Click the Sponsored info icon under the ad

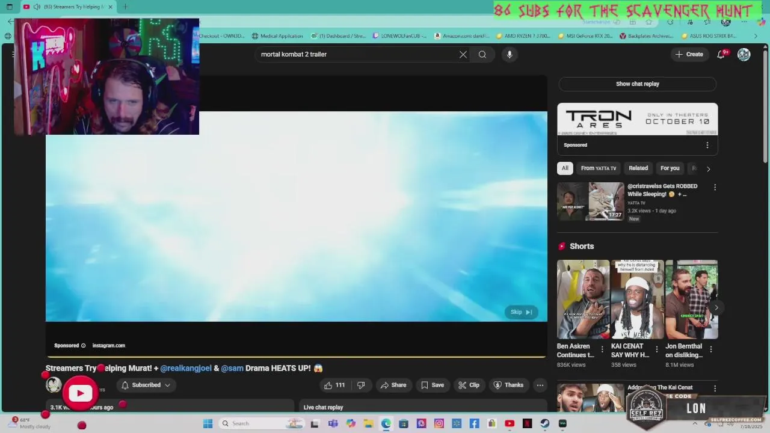[x=84, y=346]
